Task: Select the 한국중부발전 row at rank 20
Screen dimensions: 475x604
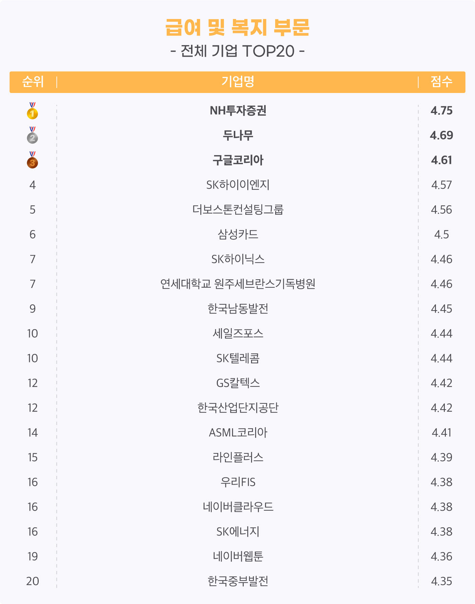Action: tap(238, 581)
